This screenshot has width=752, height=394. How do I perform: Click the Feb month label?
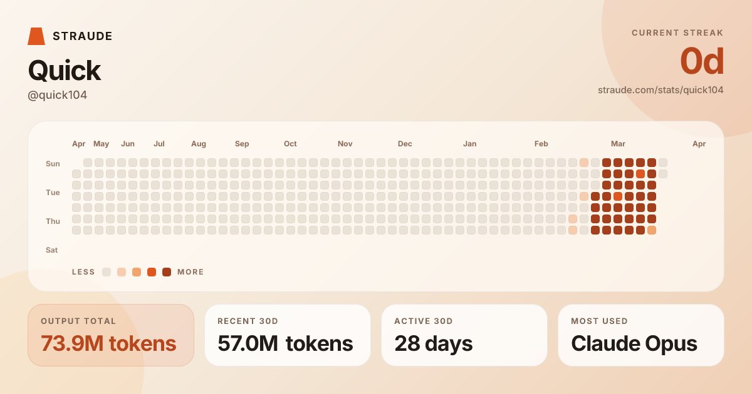coord(541,144)
